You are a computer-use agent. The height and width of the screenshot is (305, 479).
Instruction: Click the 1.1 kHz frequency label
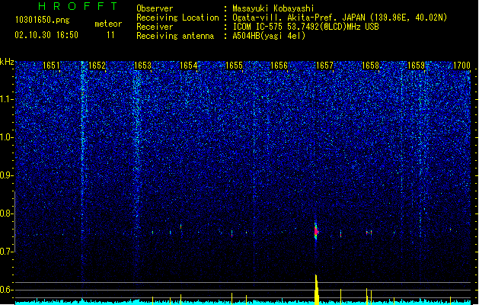(7, 99)
